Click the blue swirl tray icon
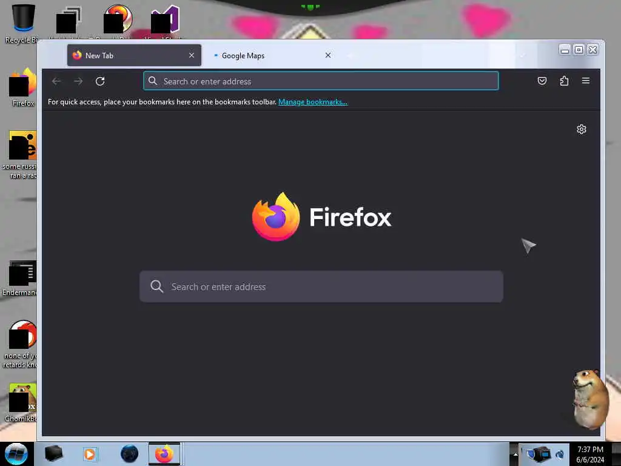The image size is (621, 466). coord(560,454)
